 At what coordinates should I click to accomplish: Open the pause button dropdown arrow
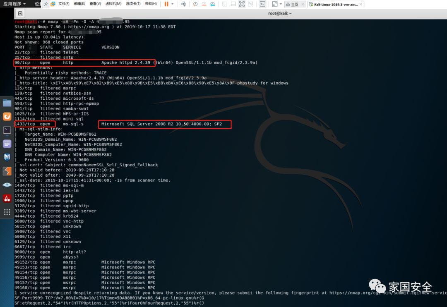173,4
